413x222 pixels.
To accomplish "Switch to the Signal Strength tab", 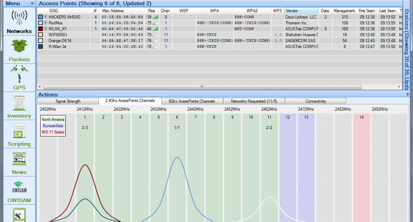I will [x=68, y=101].
